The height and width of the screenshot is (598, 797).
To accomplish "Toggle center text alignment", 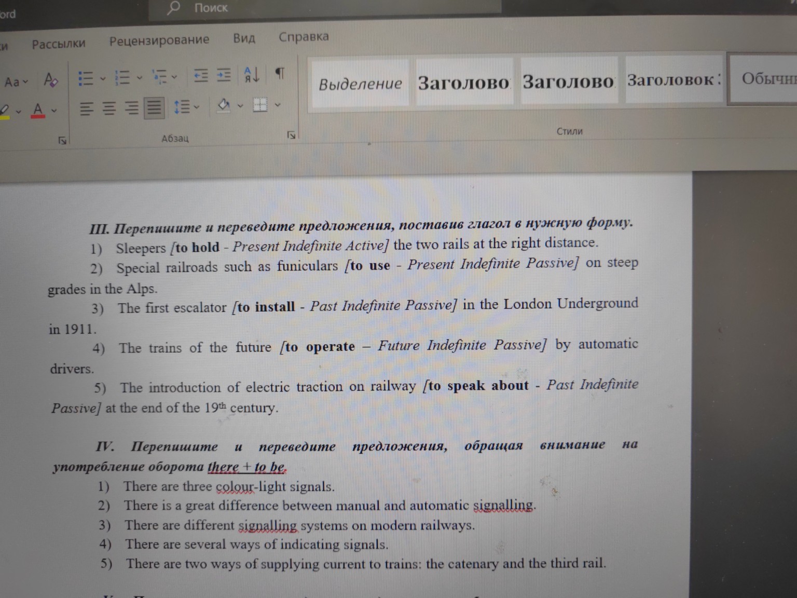I will click(108, 107).
